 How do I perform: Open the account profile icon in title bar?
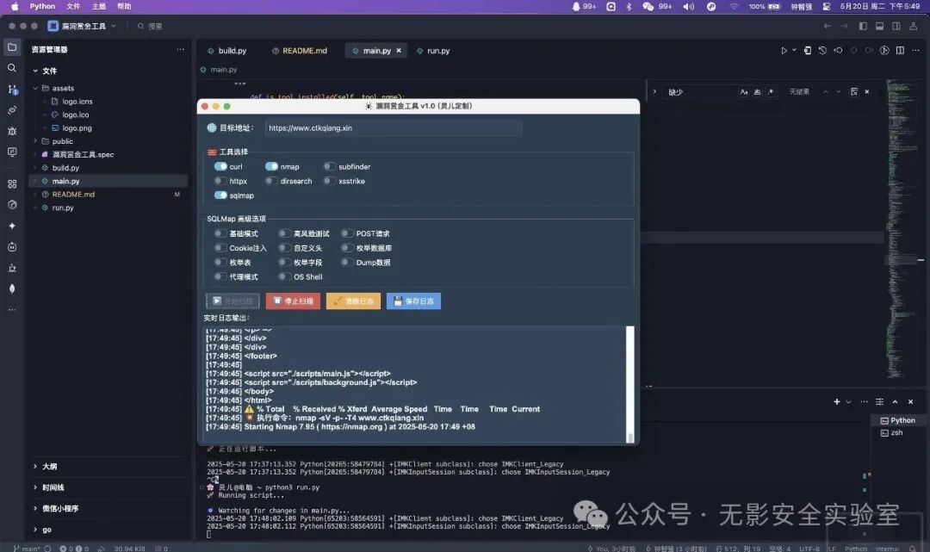point(914,26)
